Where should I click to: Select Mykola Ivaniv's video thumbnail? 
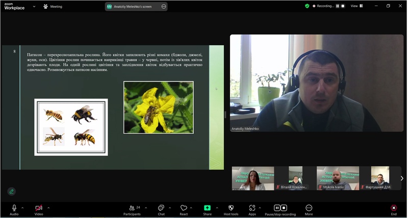click(337, 178)
